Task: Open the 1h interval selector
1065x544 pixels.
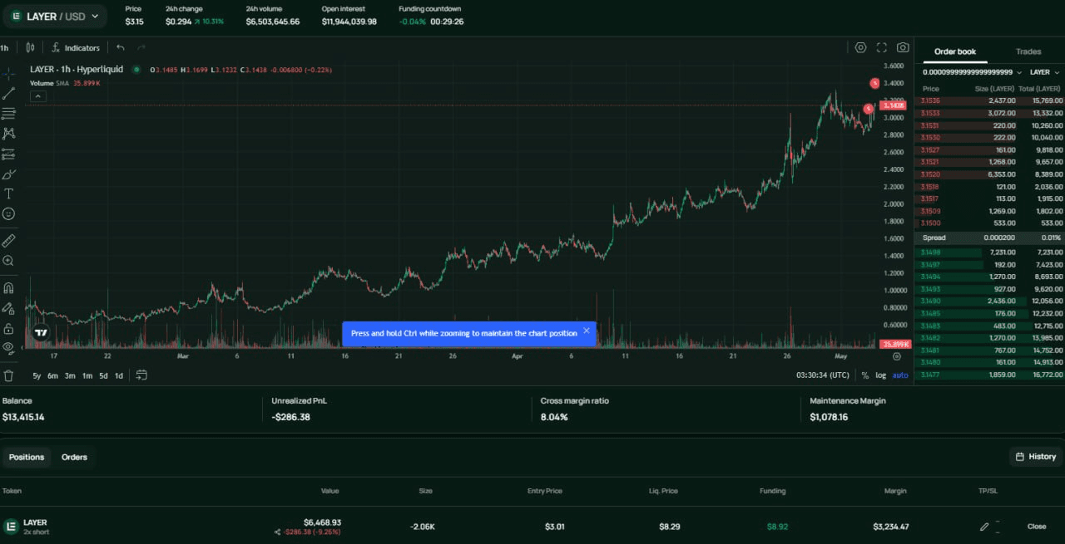Action: point(5,47)
